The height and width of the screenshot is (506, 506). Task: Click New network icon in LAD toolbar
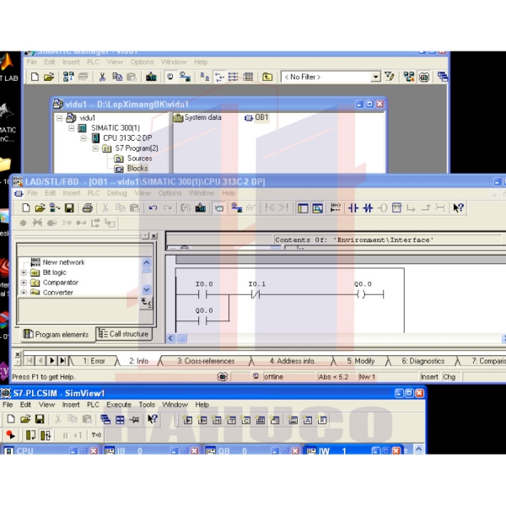336,207
